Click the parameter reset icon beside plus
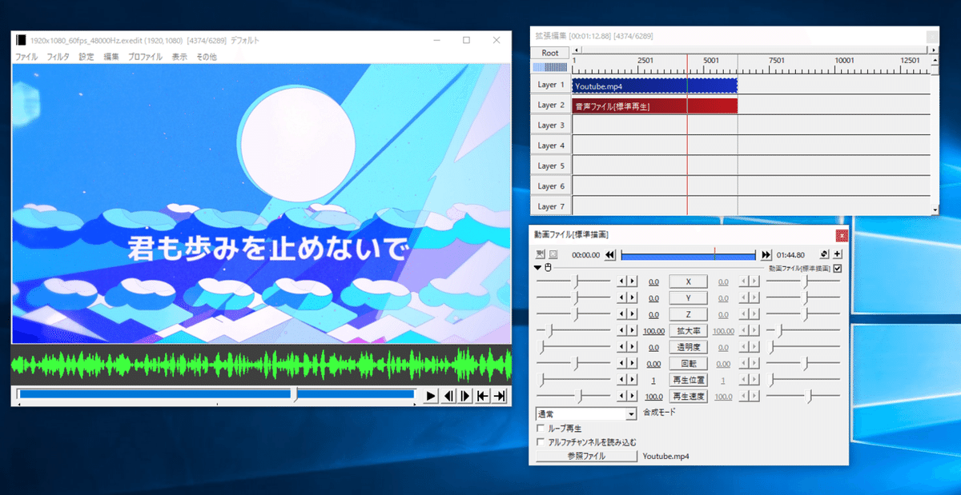Viewport: 961px width, 495px height. (x=824, y=254)
